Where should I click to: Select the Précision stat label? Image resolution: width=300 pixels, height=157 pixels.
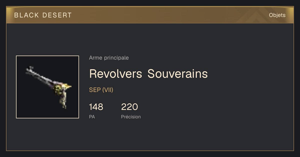131,117
